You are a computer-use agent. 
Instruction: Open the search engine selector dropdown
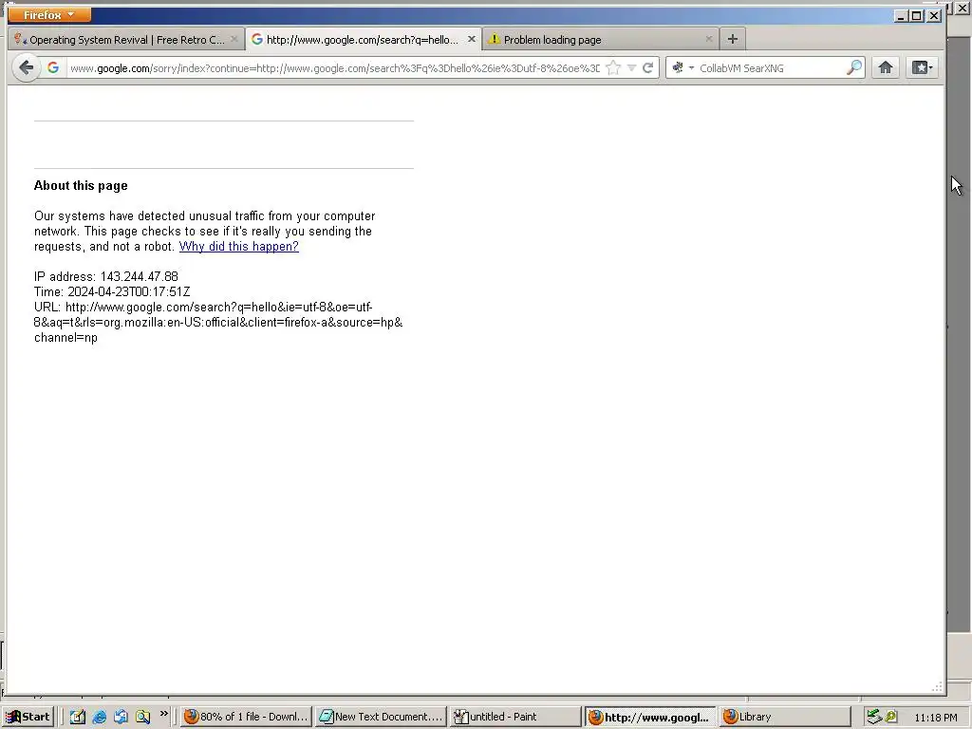(x=682, y=67)
